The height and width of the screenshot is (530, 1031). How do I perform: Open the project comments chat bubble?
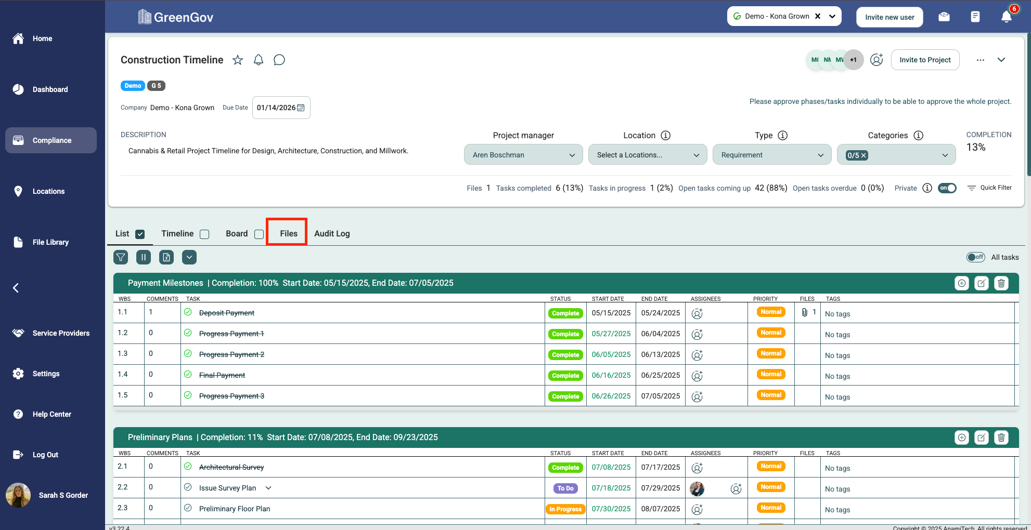pos(279,60)
